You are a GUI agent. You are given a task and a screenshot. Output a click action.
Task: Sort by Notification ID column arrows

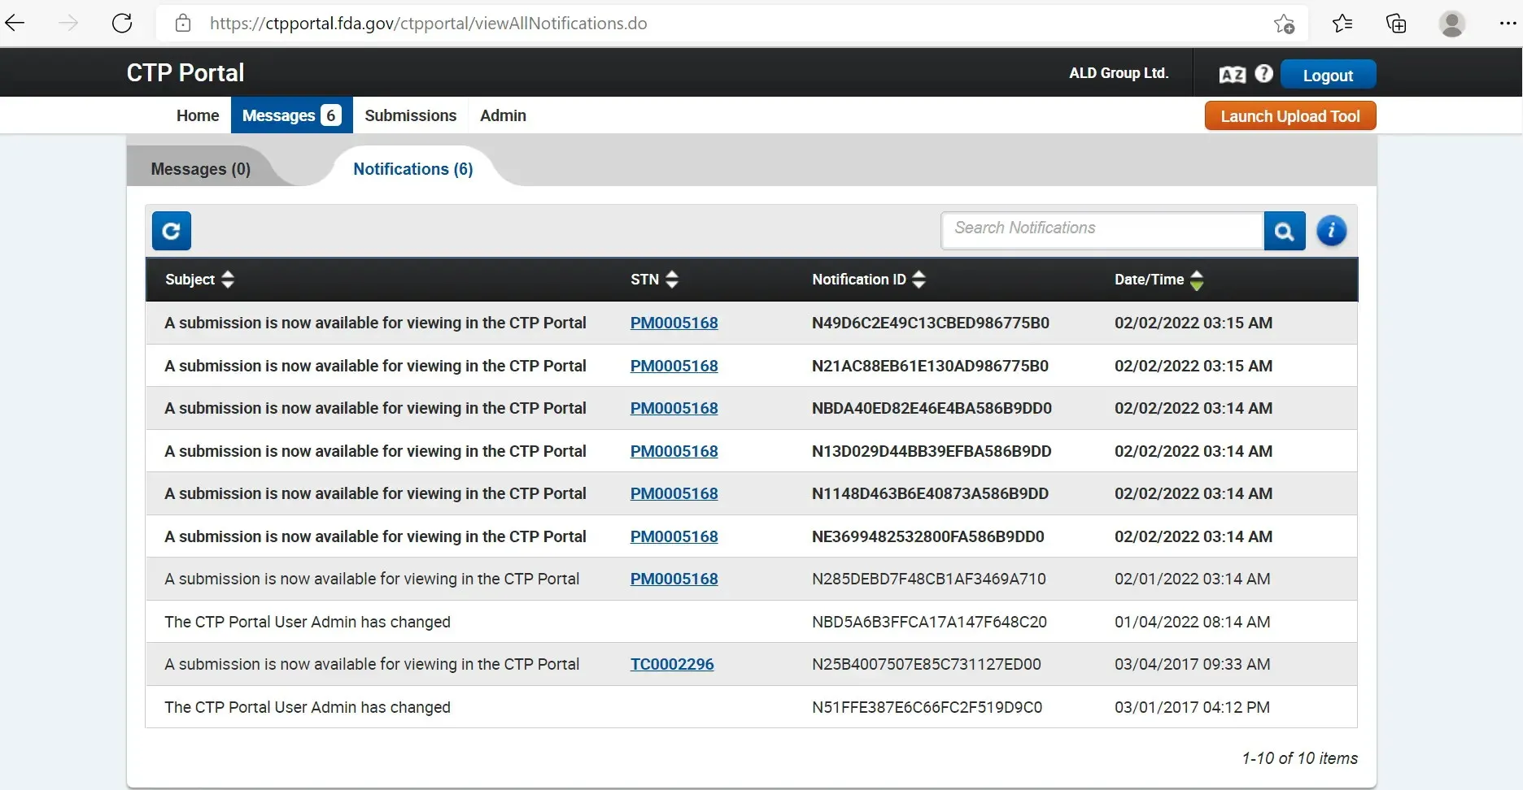click(x=919, y=279)
